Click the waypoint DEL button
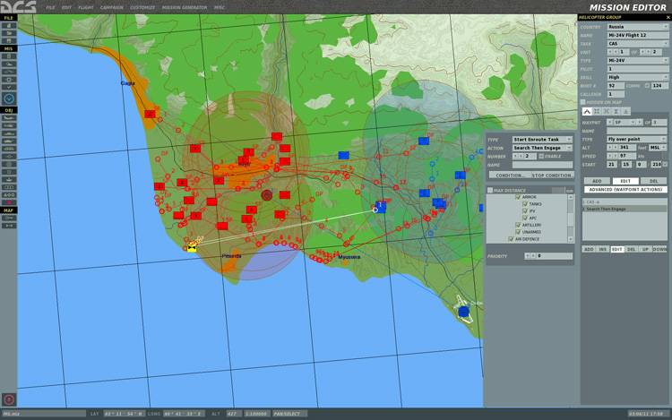This screenshot has height=420, width=672. click(x=653, y=181)
